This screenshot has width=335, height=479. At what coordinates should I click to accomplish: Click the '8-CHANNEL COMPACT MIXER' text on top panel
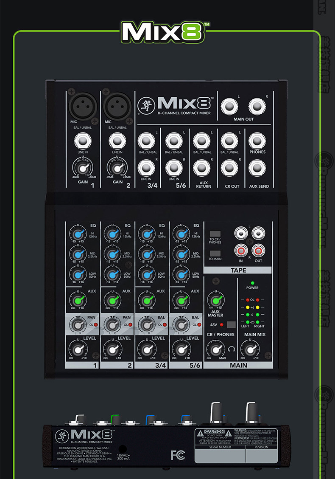(184, 113)
